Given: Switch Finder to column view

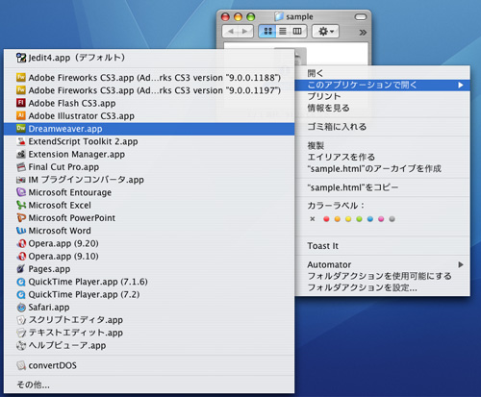Looking at the screenshot, I should (298, 31).
